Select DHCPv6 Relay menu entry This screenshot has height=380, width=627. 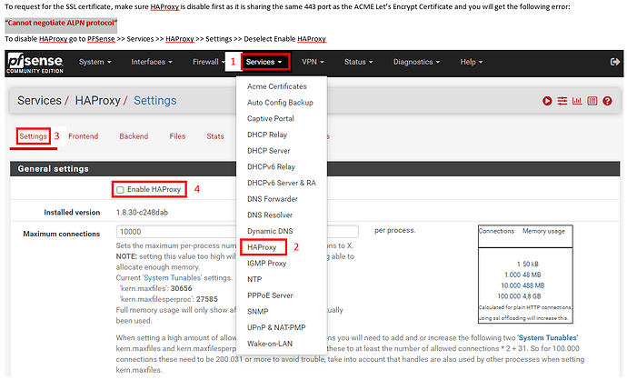click(271, 166)
